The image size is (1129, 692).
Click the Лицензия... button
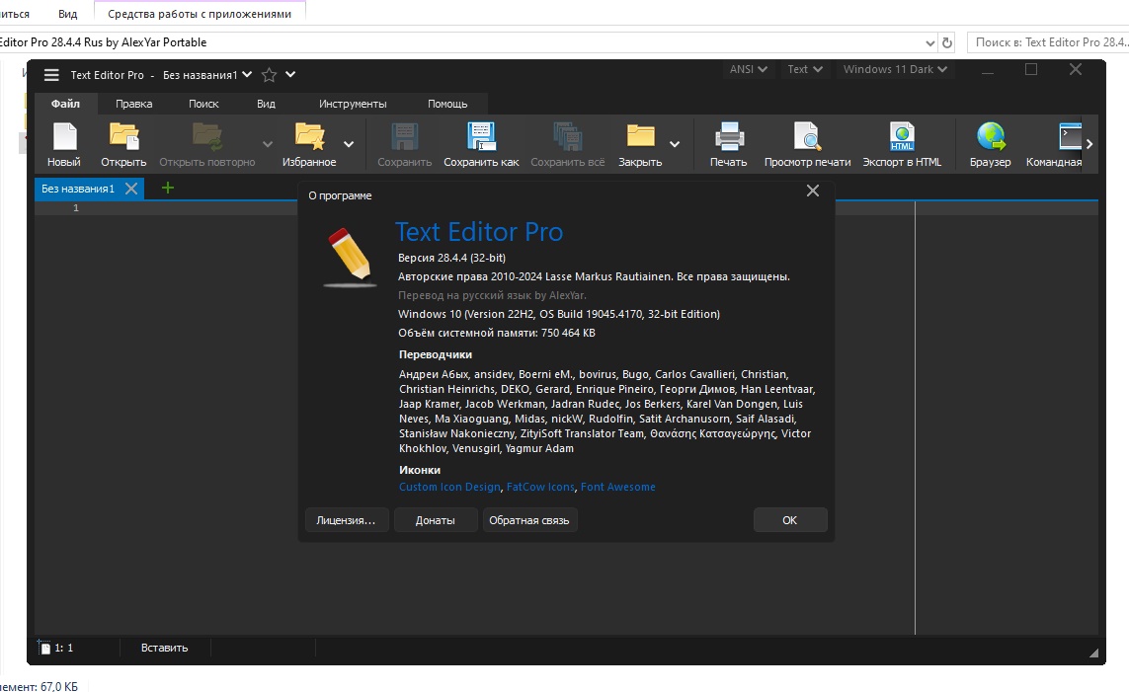coord(347,520)
